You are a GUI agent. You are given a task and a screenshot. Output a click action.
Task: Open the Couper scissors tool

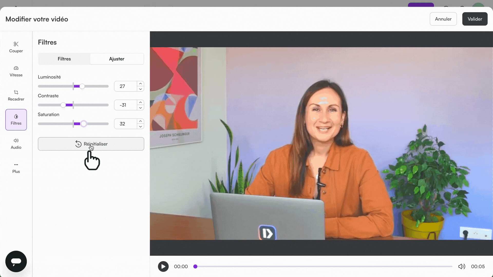click(x=16, y=47)
